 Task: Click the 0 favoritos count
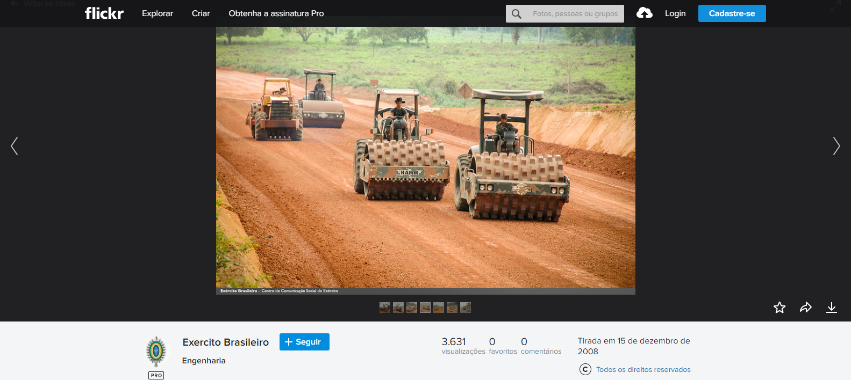coord(503,346)
